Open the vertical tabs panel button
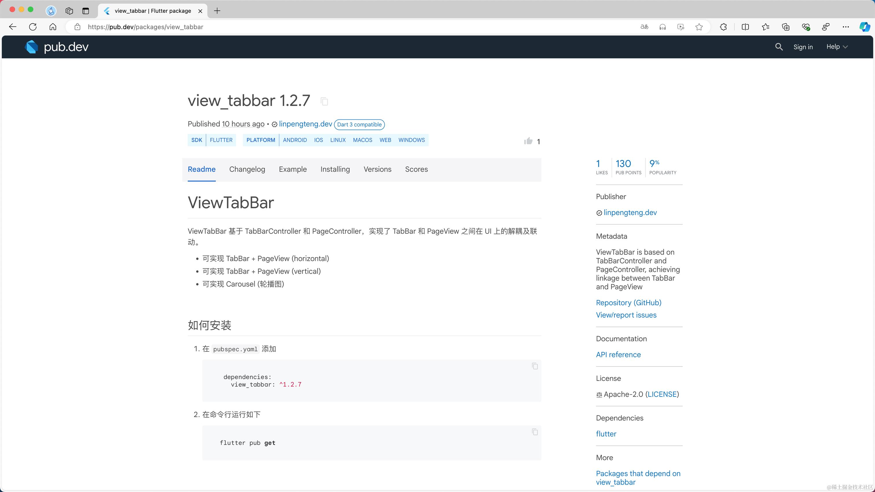Screen dimensions: 875x492 tap(86, 11)
